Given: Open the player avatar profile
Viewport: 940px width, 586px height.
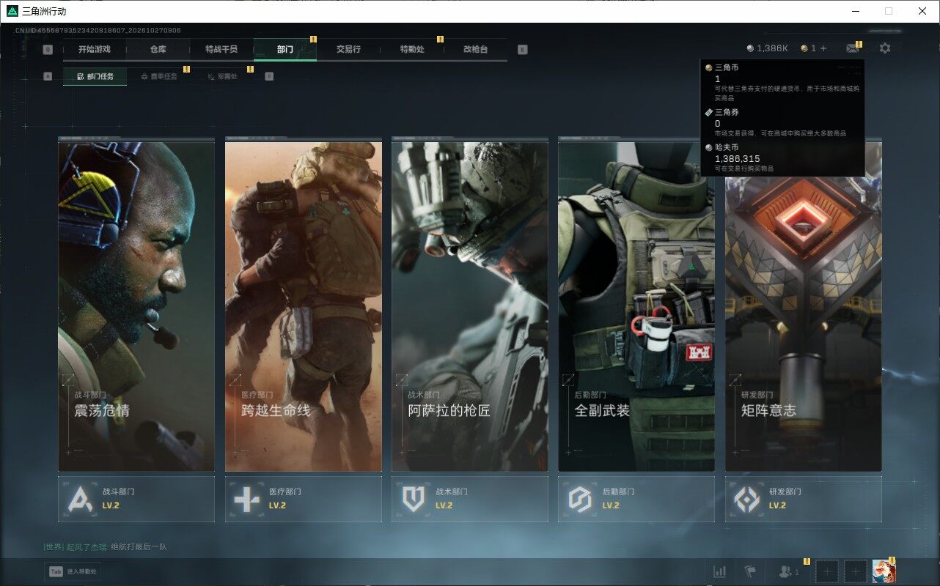Looking at the screenshot, I should (884, 571).
